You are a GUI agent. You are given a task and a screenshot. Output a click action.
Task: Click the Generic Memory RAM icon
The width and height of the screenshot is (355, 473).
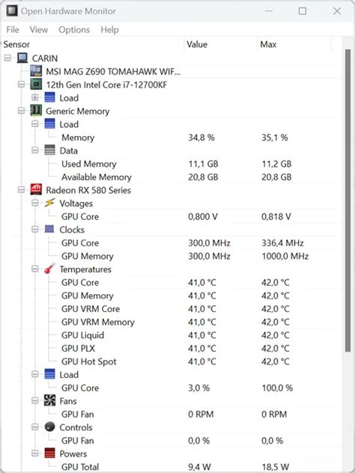[x=36, y=111]
